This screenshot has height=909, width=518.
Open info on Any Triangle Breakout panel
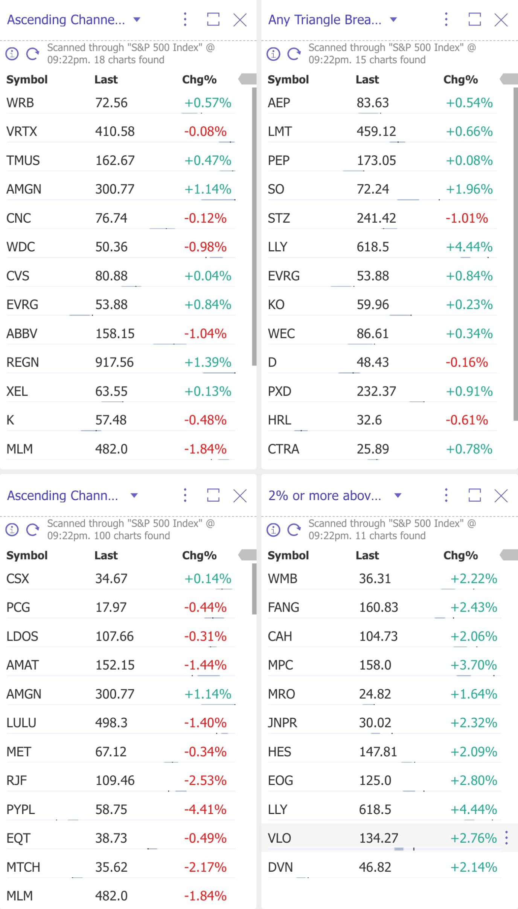click(x=274, y=54)
